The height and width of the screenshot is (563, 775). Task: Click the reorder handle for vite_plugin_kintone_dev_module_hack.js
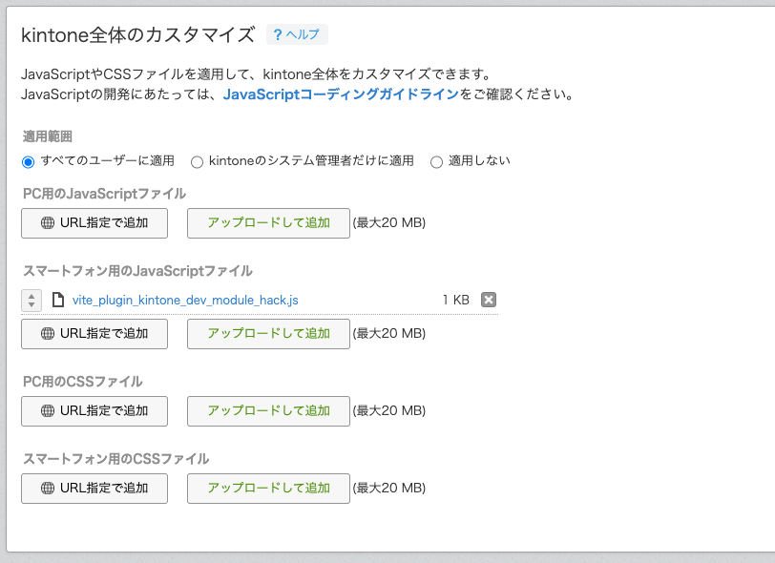point(31,300)
